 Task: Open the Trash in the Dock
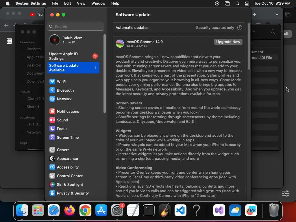(274, 210)
